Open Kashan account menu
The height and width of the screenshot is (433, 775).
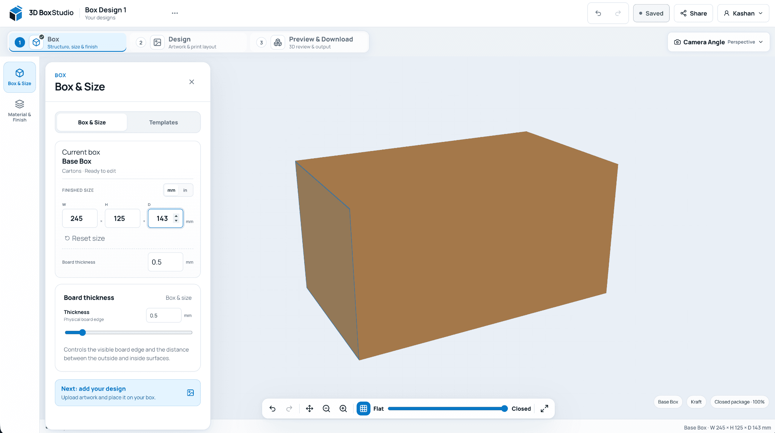pos(743,13)
